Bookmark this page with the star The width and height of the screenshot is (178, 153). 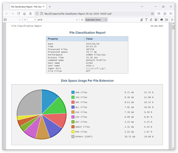pos(152,13)
